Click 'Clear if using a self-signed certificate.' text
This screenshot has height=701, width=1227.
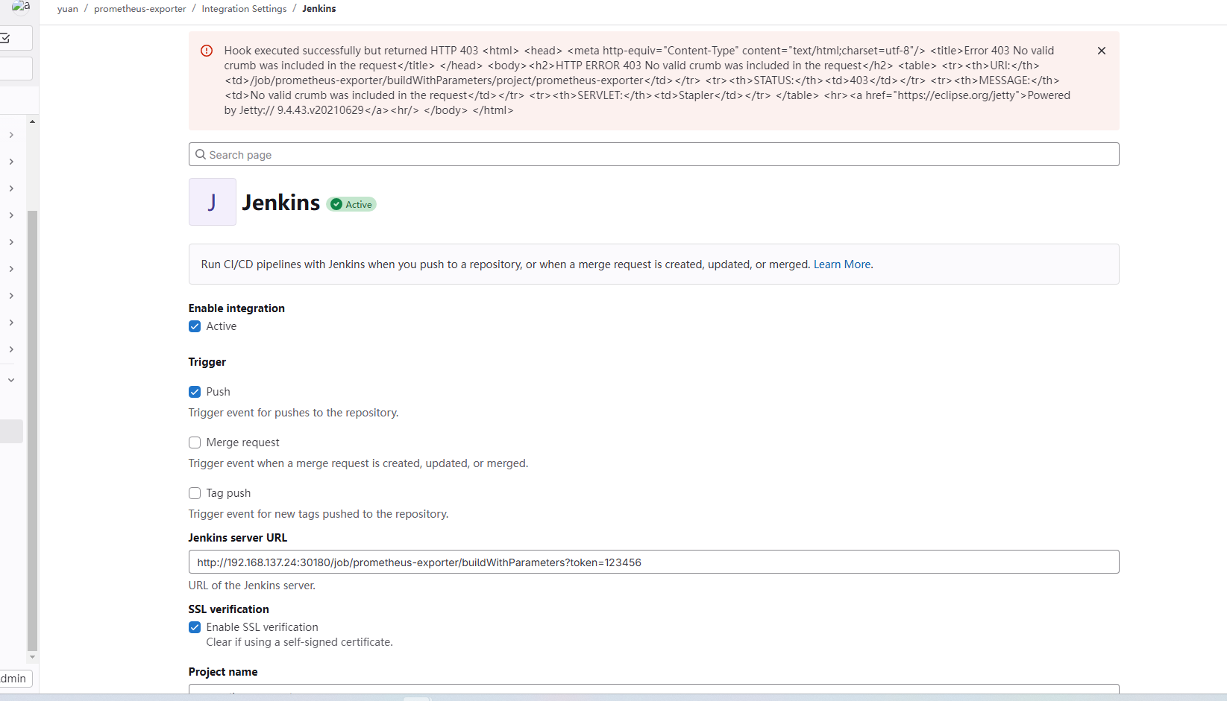click(300, 642)
